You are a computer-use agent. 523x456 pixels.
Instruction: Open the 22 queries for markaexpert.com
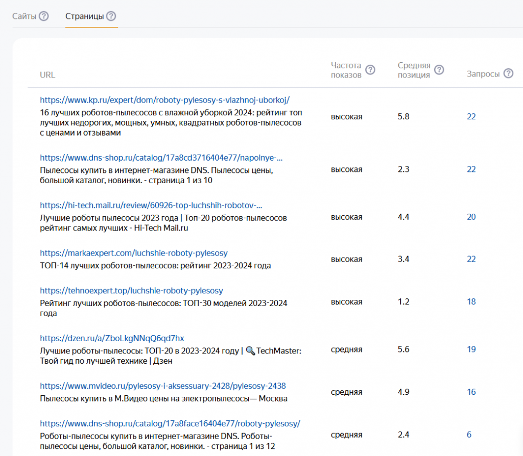pos(471,259)
